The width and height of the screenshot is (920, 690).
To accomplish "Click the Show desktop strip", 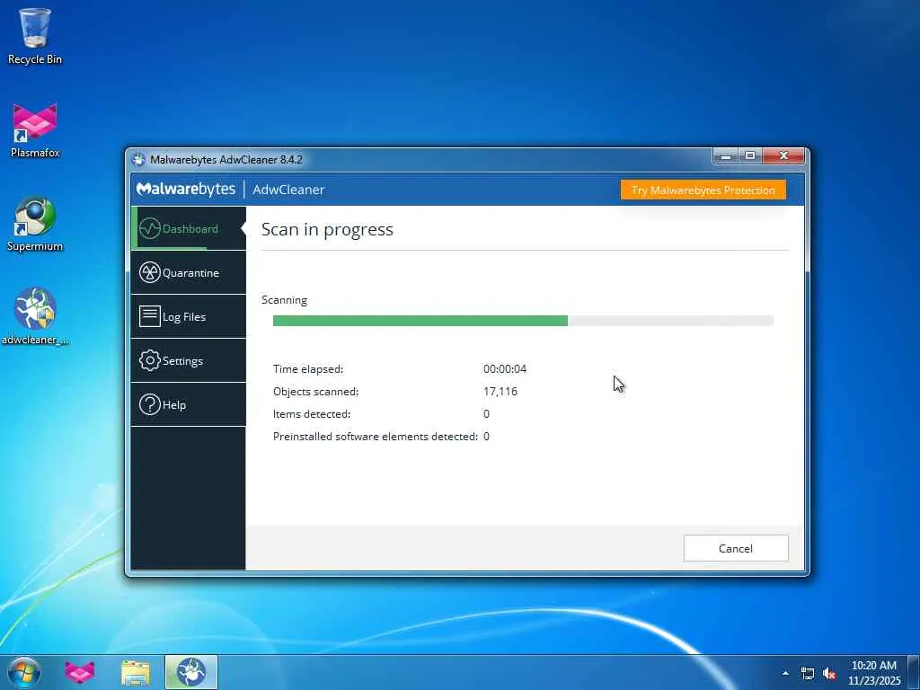I will point(914,672).
